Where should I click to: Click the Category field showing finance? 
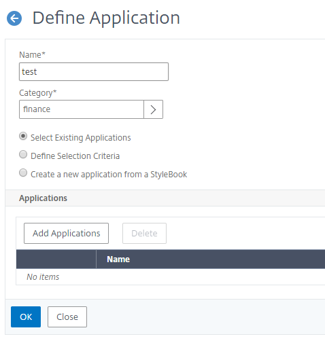pyautogui.click(x=82, y=109)
